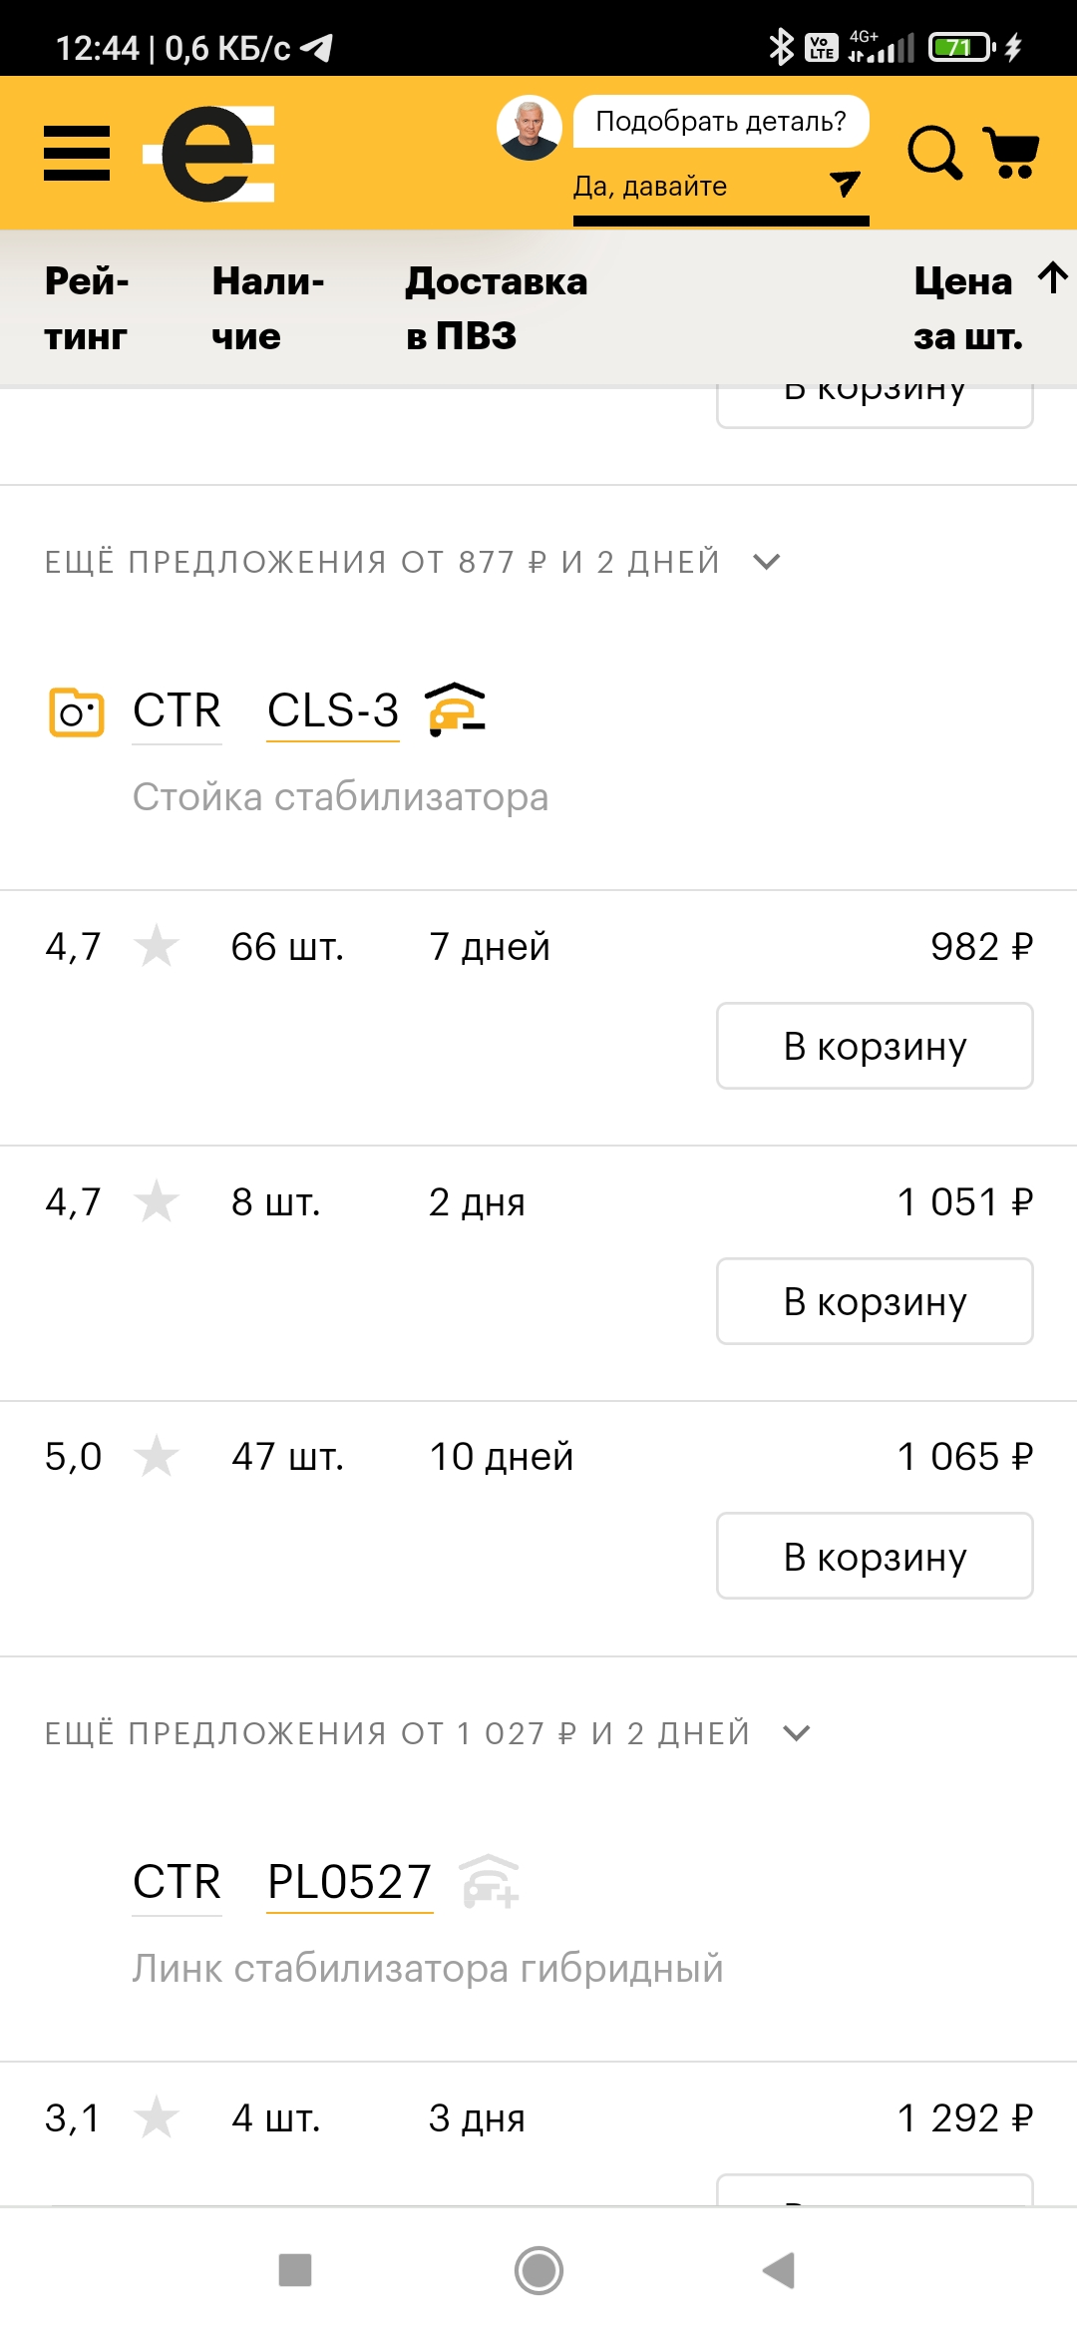Tap the consultant avatar photo
Viewport: 1077px width, 2335px height.
click(530, 129)
